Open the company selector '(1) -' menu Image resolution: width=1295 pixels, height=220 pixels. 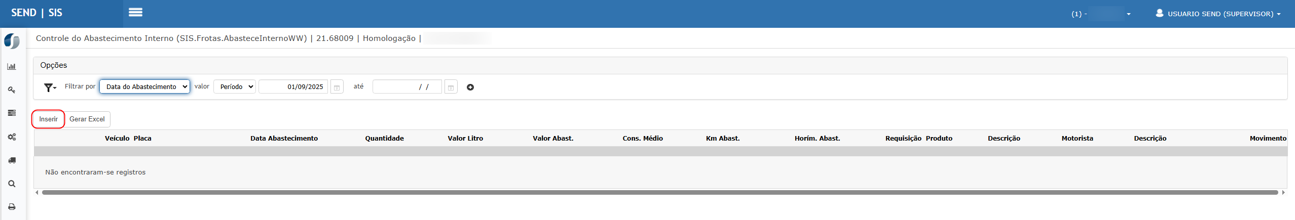coord(1100,14)
